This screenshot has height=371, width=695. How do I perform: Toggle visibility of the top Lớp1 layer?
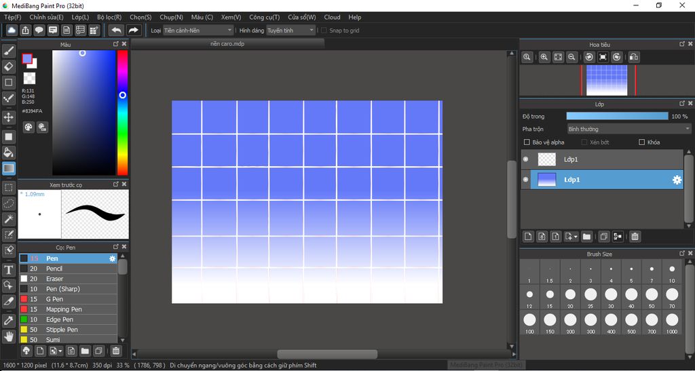click(526, 159)
